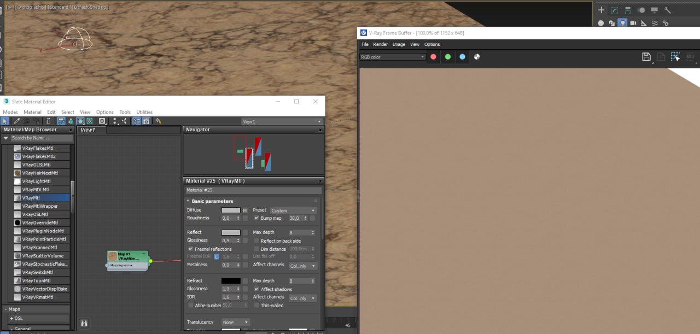Image resolution: width=700 pixels, height=334 pixels.
Task: Select VRayToonMtl in material list
Action: tap(42, 280)
